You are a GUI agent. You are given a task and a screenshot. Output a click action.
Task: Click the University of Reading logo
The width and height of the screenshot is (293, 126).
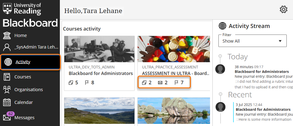click(x=22, y=9)
